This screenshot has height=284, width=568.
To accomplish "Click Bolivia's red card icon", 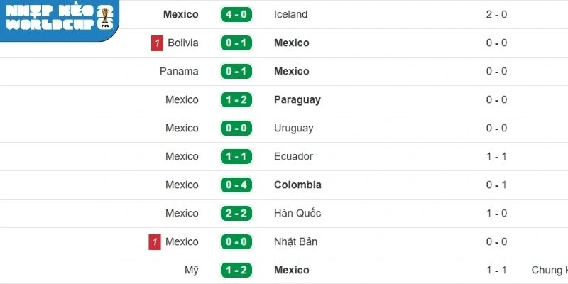I will [x=155, y=43].
